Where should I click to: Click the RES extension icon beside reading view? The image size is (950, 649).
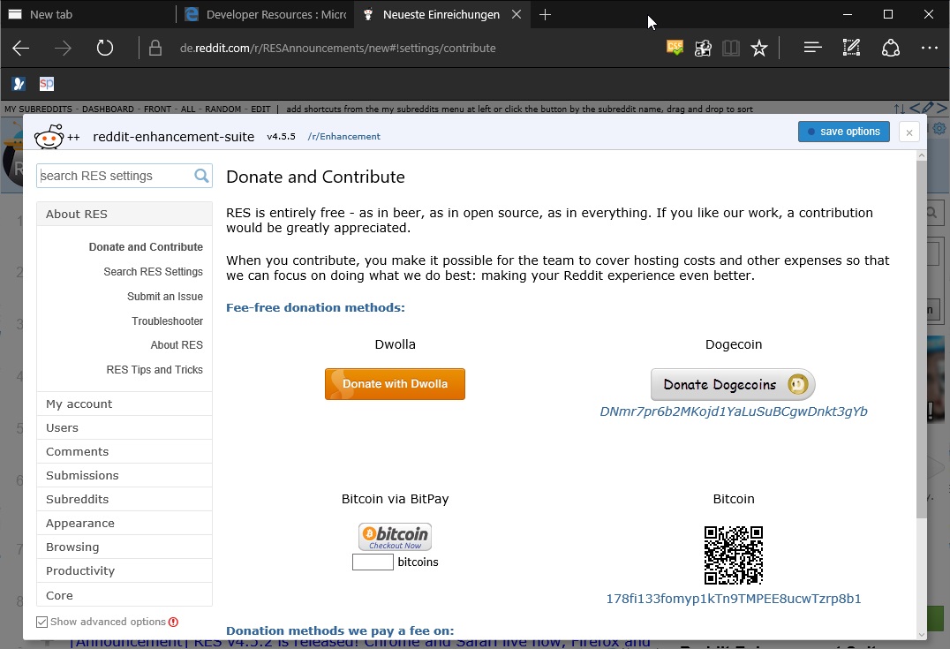[x=703, y=48]
